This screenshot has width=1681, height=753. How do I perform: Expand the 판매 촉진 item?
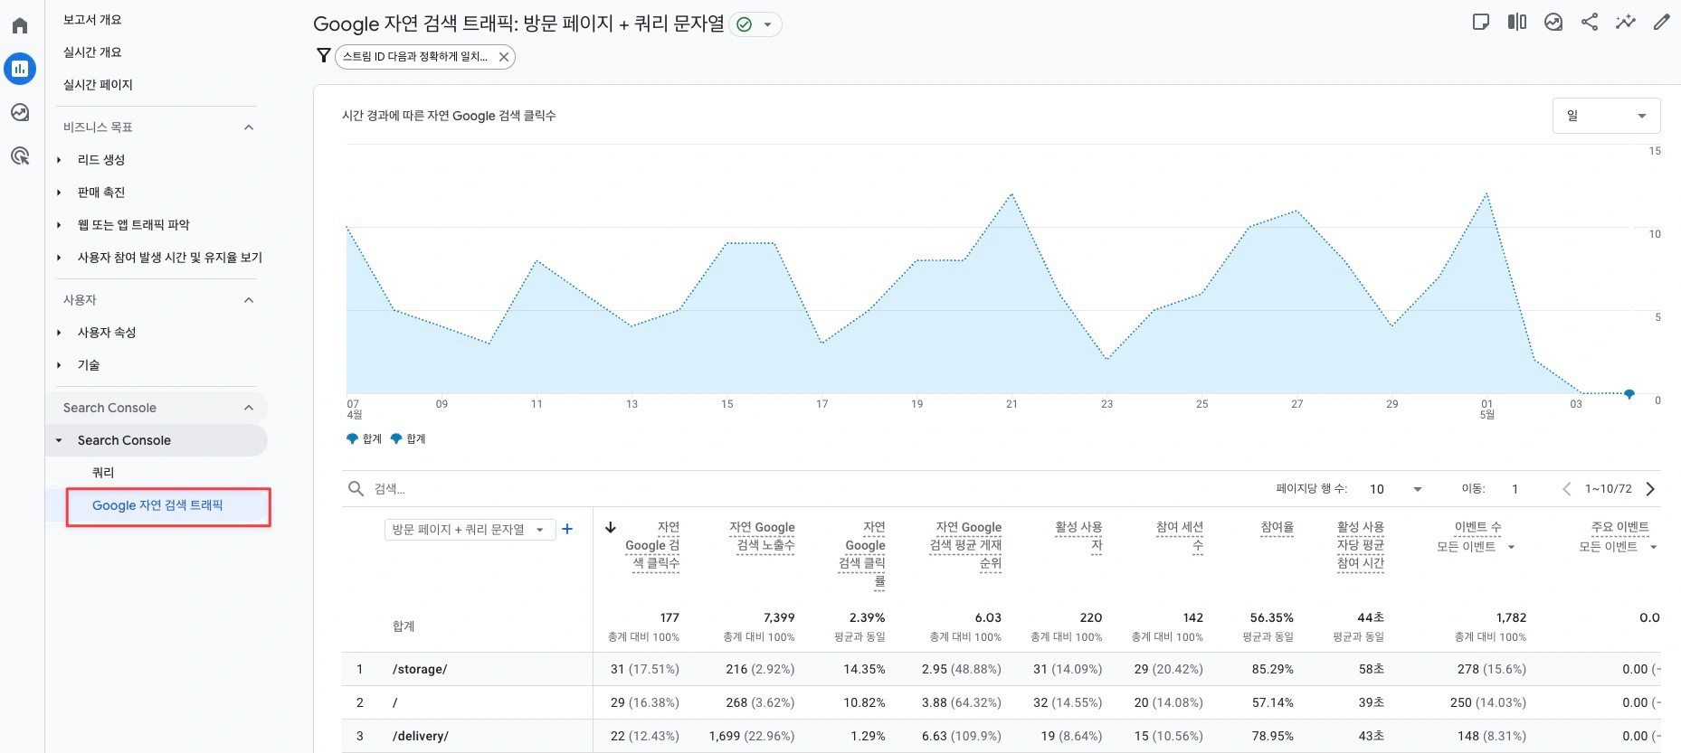pyautogui.click(x=60, y=193)
